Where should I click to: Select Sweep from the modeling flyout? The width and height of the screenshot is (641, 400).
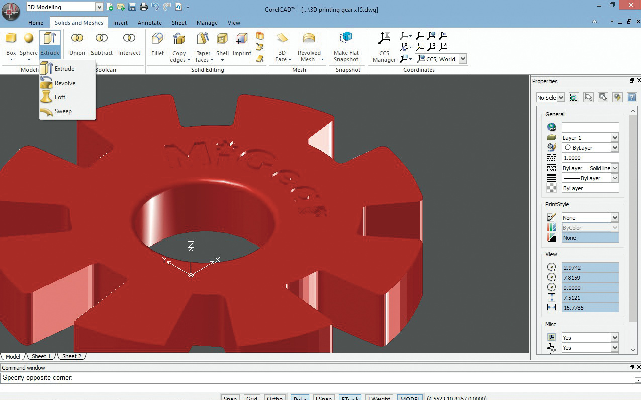(63, 111)
